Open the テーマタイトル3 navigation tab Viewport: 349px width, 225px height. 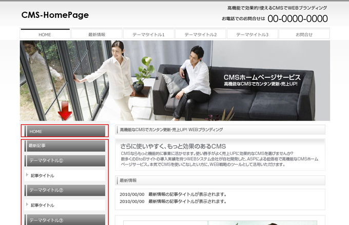tap(252, 34)
